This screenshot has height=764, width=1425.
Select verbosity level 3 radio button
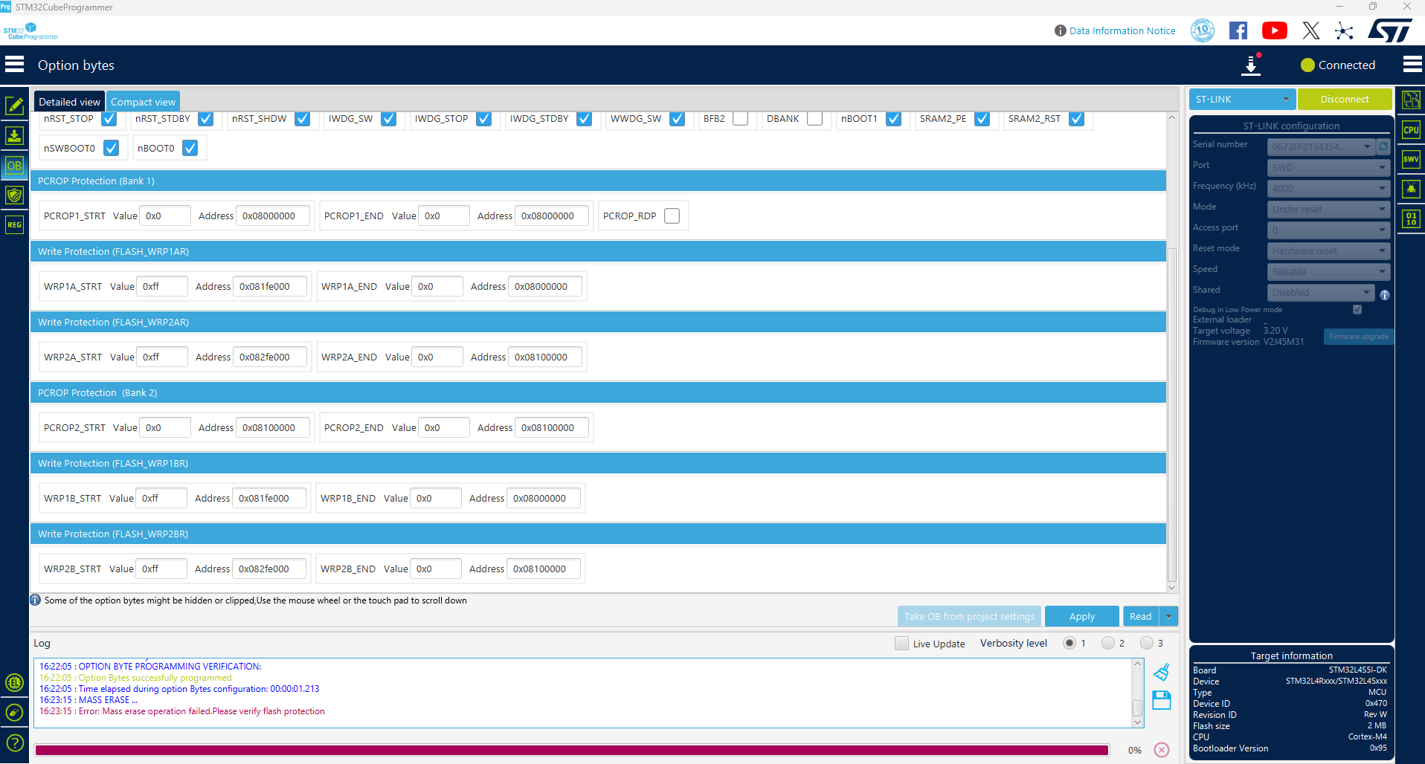(1147, 644)
